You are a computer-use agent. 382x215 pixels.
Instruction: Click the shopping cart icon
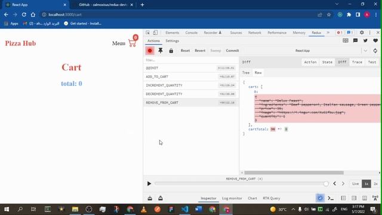133,43
